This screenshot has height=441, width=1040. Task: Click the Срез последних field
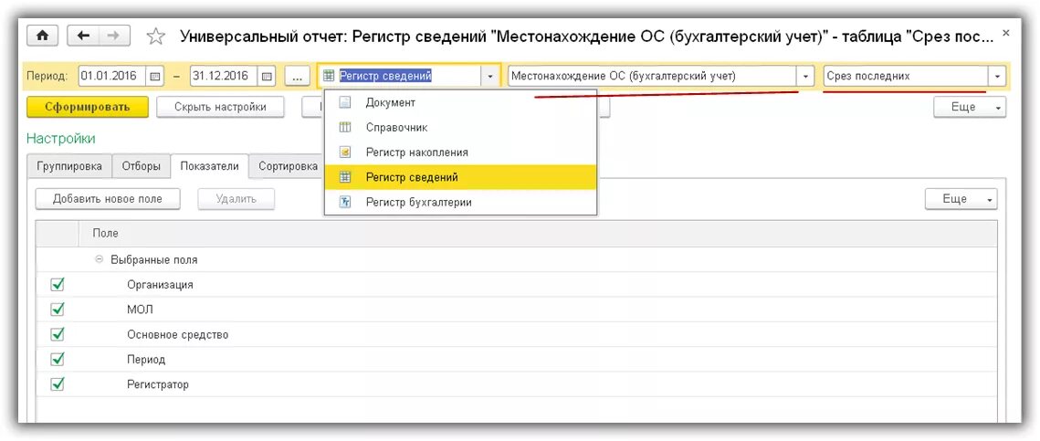906,77
